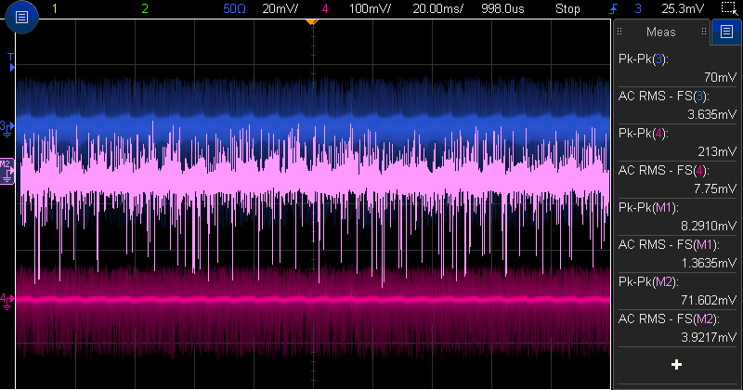The image size is (743, 390).
Task: Open channel 4 scale 100mV/ setting
Action: [x=370, y=8]
